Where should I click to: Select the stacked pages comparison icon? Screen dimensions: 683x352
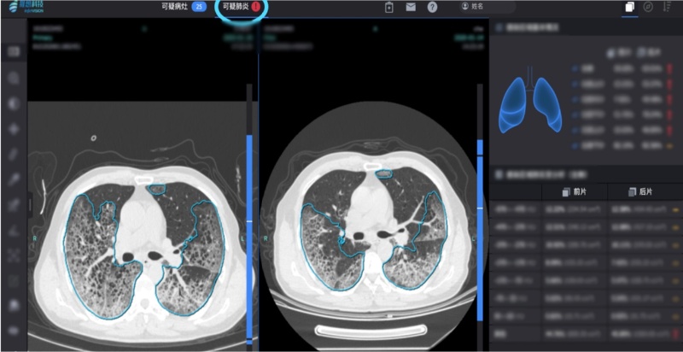[629, 7]
